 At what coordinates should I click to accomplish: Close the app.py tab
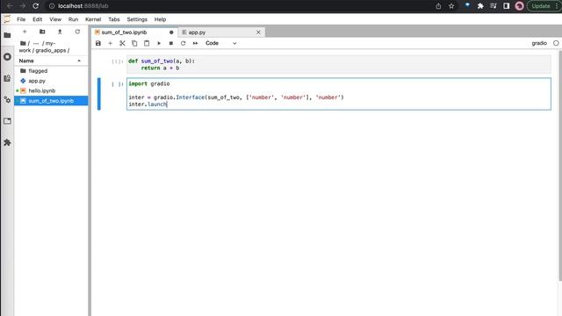pos(258,32)
